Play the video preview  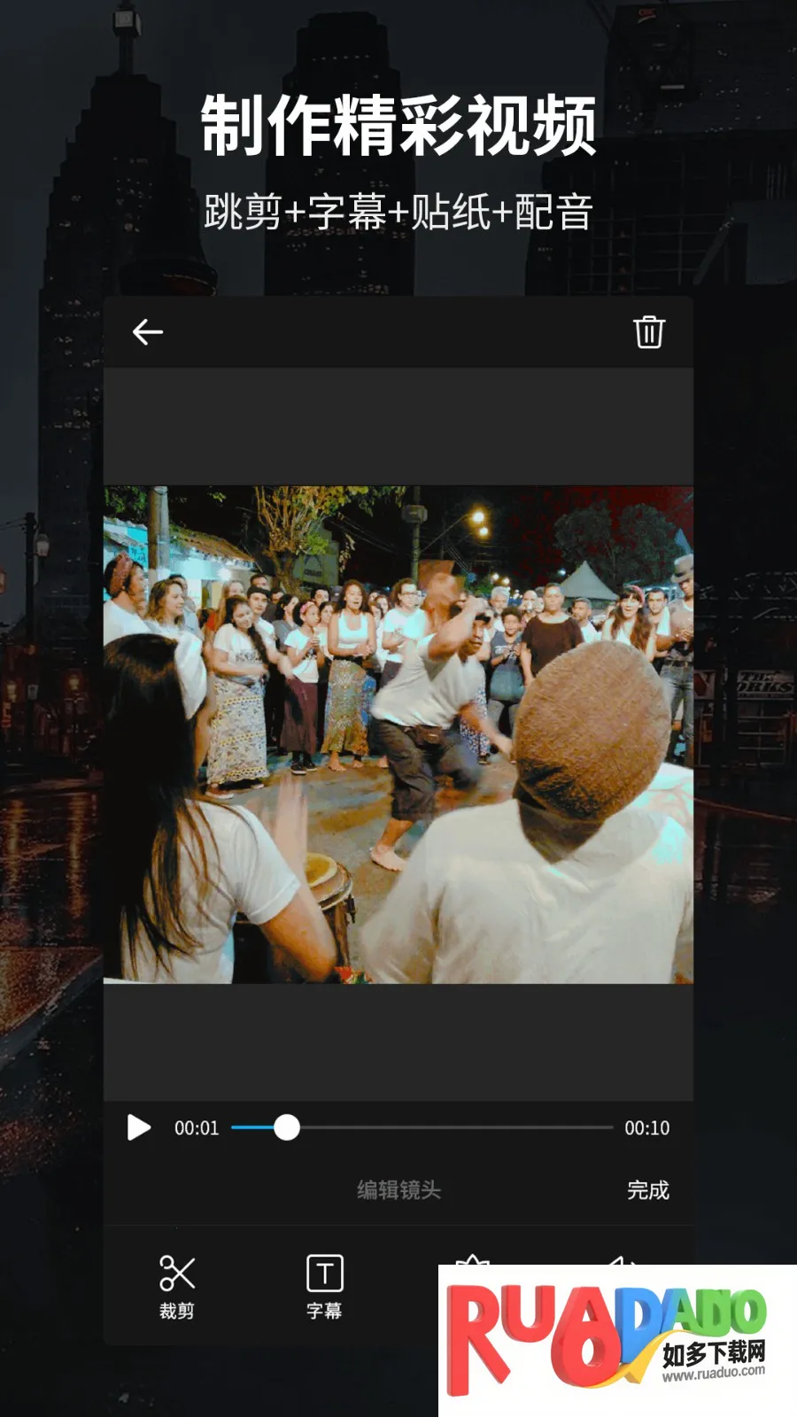click(x=138, y=1127)
